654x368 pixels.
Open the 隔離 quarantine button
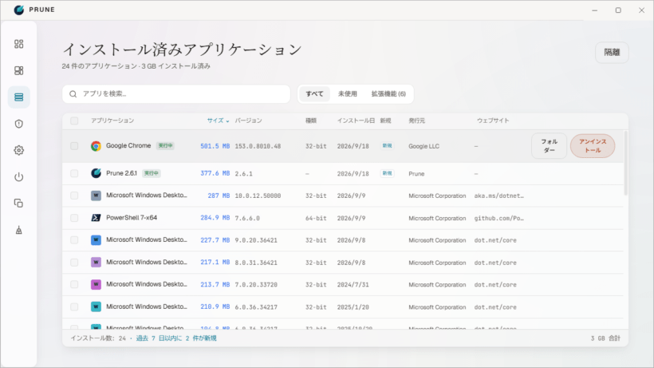[x=612, y=53]
